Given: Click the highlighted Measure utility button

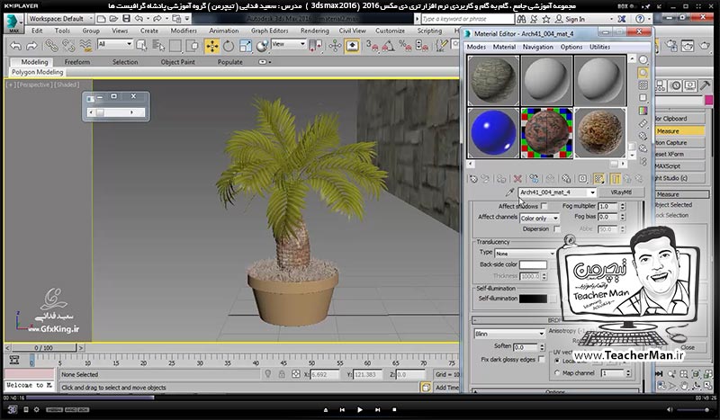Looking at the screenshot, I should [679, 130].
